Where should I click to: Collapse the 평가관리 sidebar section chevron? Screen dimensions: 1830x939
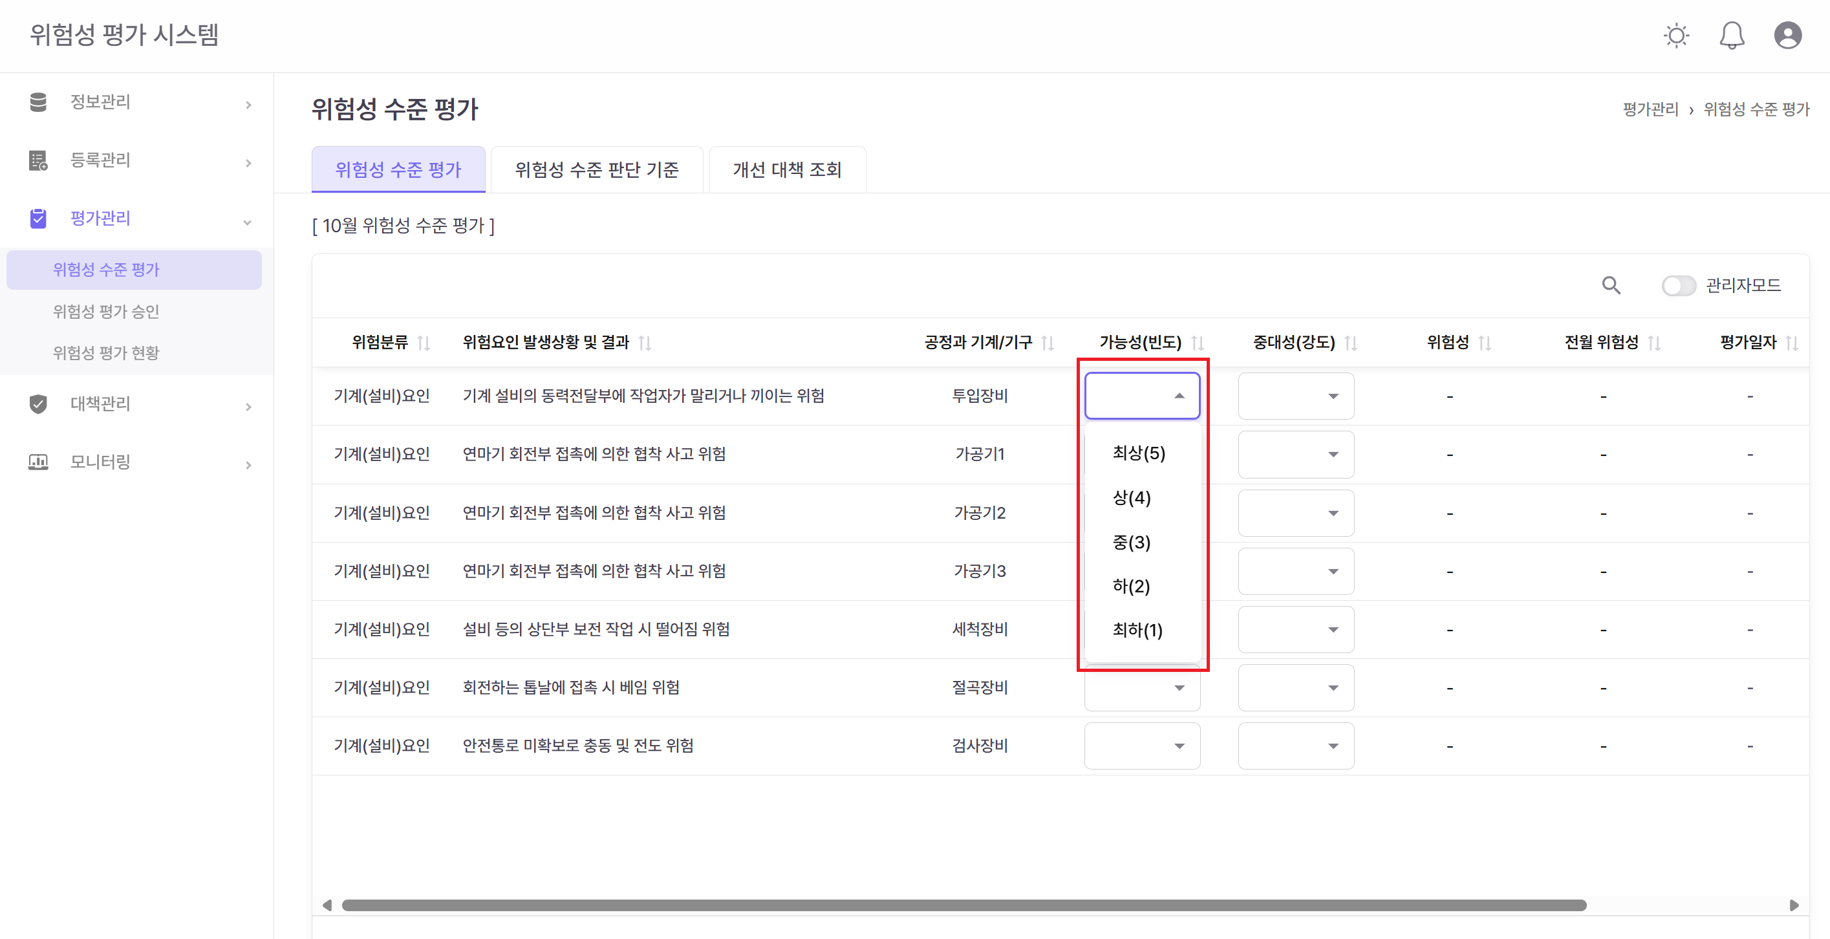pyautogui.click(x=247, y=222)
